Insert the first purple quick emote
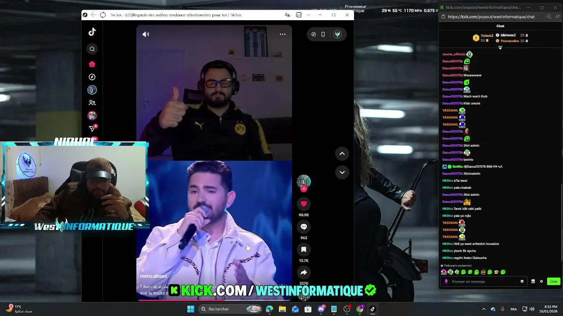This screenshot has height=316, width=563. [444, 272]
